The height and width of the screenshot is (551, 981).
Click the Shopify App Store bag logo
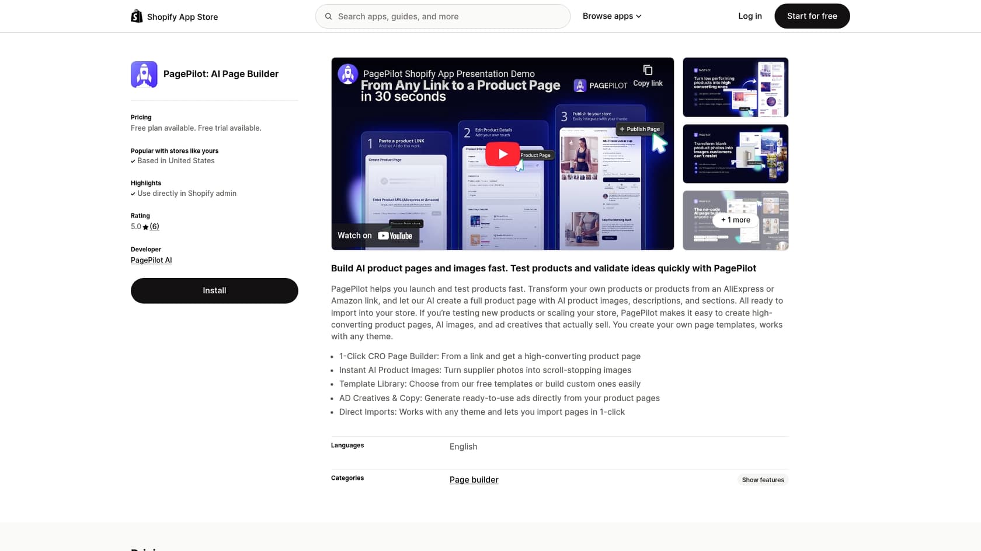(x=137, y=16)
